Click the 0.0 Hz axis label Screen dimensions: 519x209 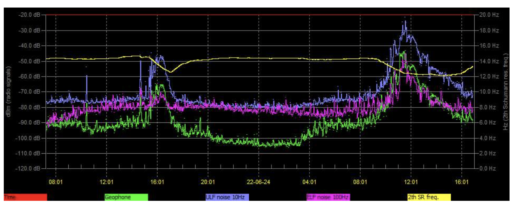point(488,168)
